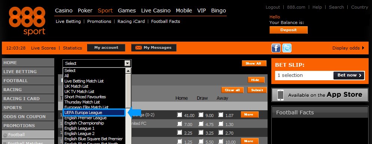Open the Select dropdown arrow
Viewport: 372px width, 144px height.
[x=128, y=63]
